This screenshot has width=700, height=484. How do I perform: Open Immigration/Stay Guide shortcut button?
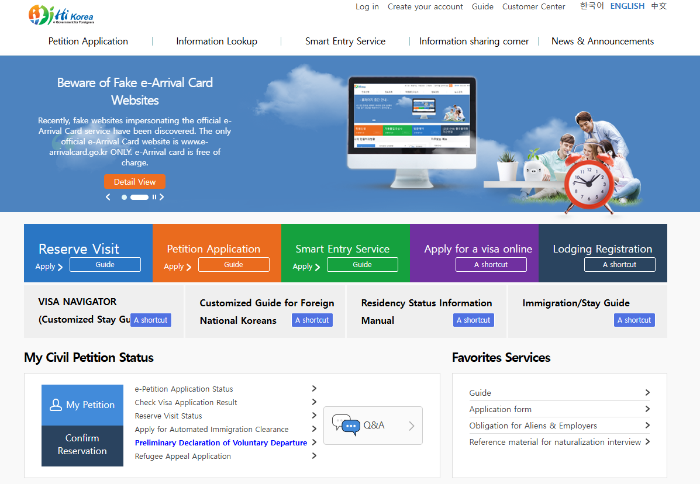(635, 320)
